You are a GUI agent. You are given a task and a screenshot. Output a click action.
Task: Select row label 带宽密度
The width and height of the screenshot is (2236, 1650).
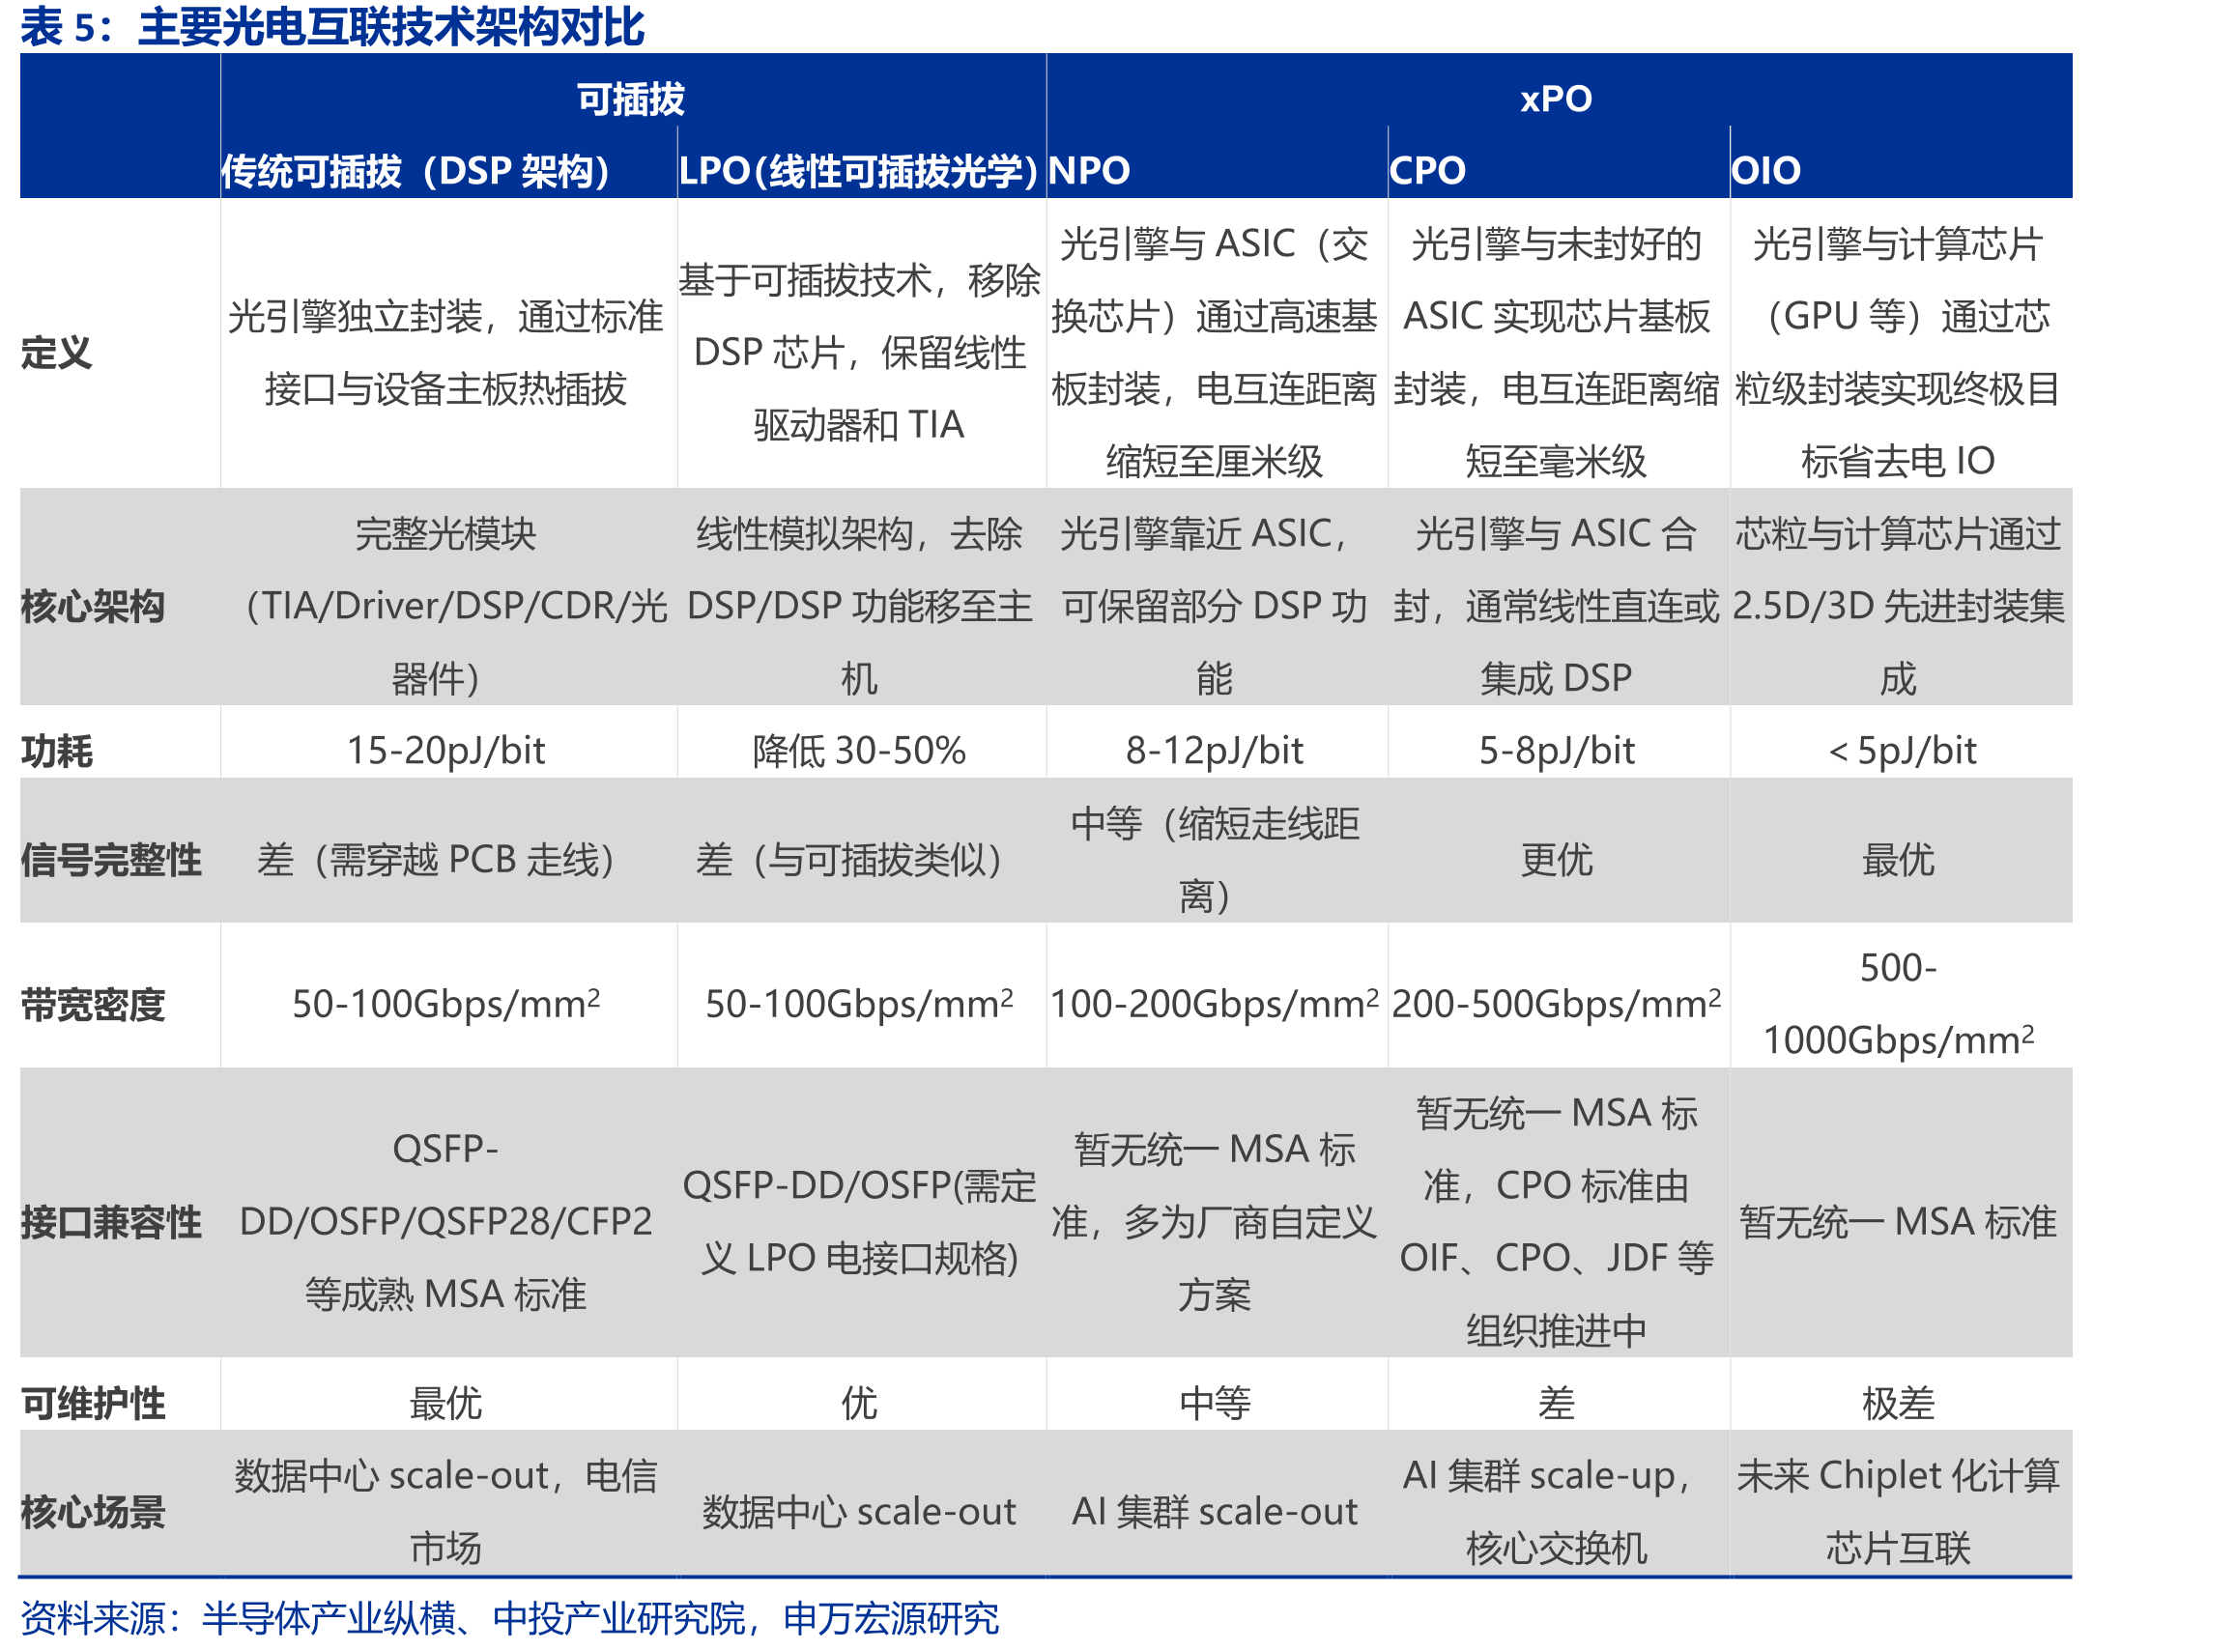(x=93, y=1005)
